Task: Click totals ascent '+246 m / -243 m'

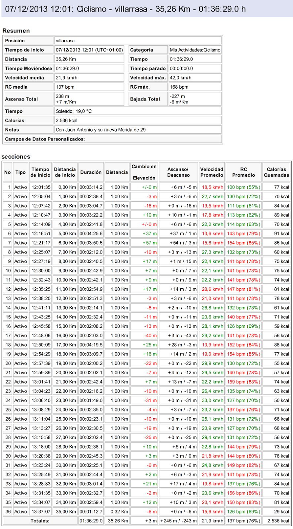Action: [x=179, y=520]
